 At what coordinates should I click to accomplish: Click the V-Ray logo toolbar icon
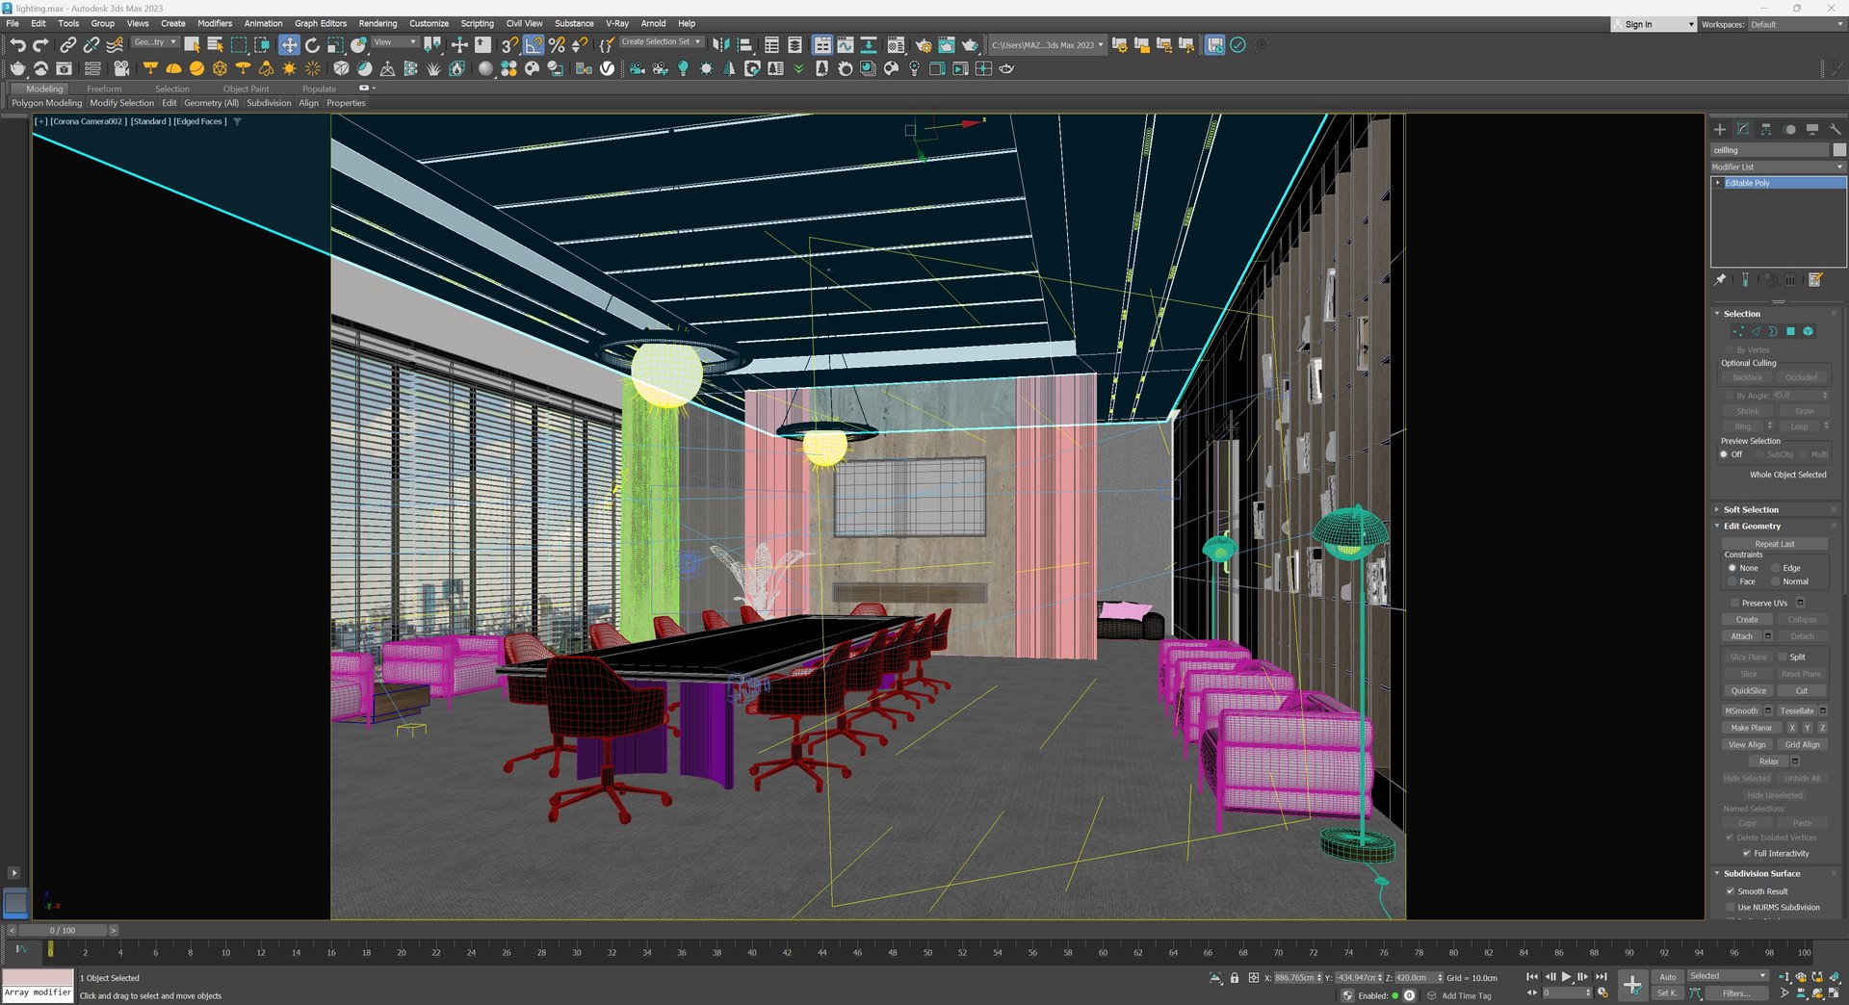[607, 68]
